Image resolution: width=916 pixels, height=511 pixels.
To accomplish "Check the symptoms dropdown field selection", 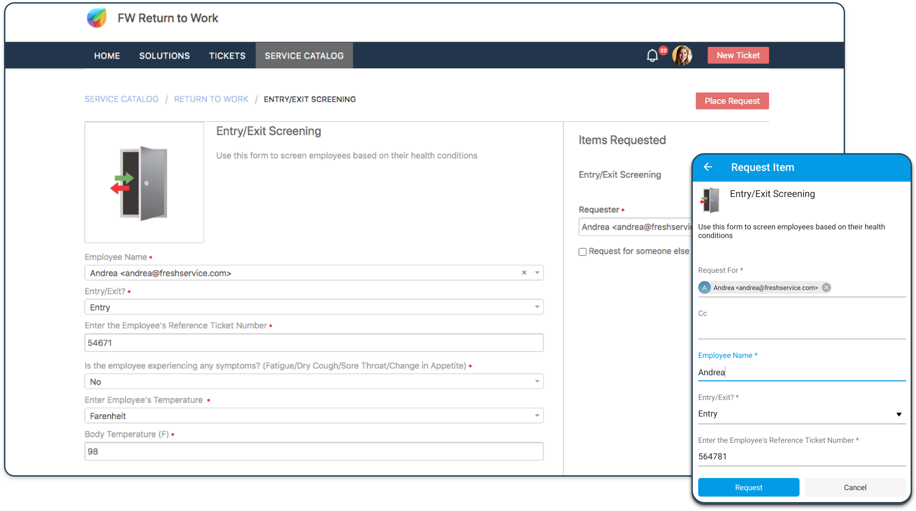I will click(x=314, y=381).
